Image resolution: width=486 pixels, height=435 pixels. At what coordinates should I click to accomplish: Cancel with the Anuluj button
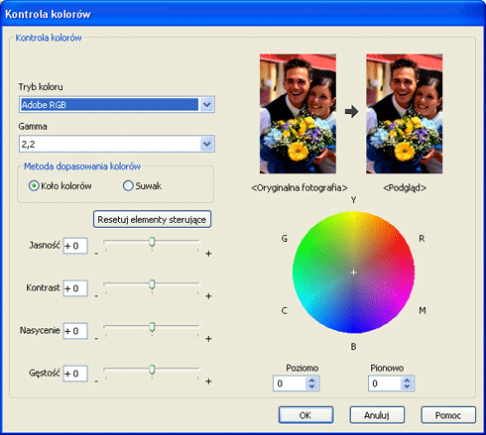click(x=377, y=415)
